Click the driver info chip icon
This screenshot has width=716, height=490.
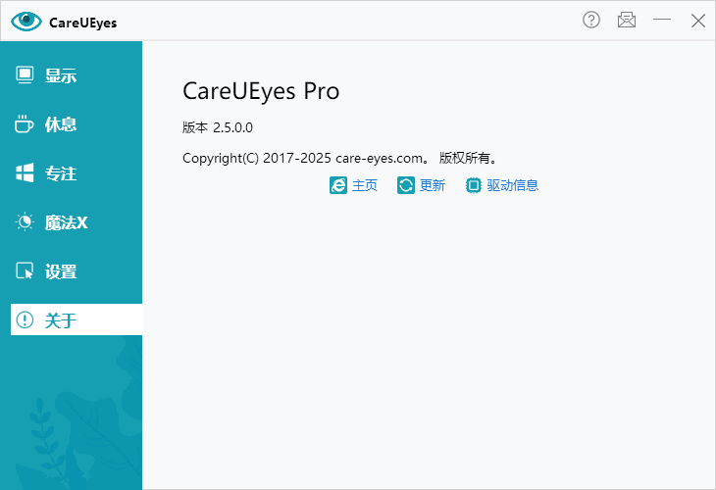tap(474, 185)
